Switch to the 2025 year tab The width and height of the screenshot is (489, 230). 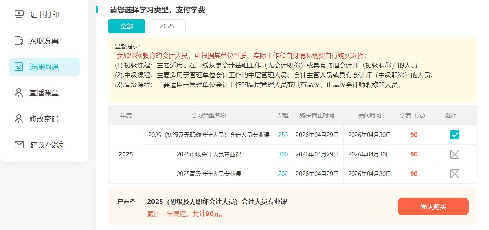[167, 26]
